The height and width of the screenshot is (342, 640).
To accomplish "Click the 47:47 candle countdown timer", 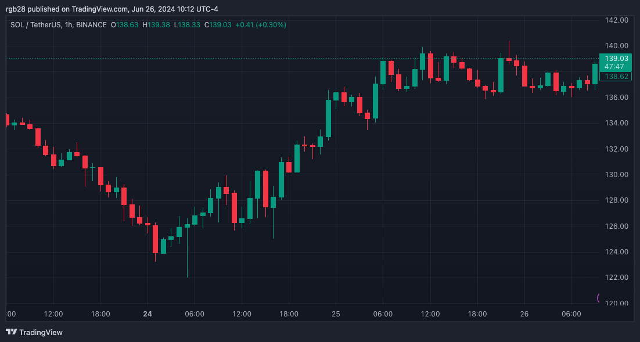I will click(614, 67).
